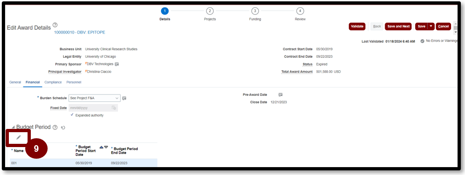
Task: Click the Status label
Action: click(x=308, y=64)
